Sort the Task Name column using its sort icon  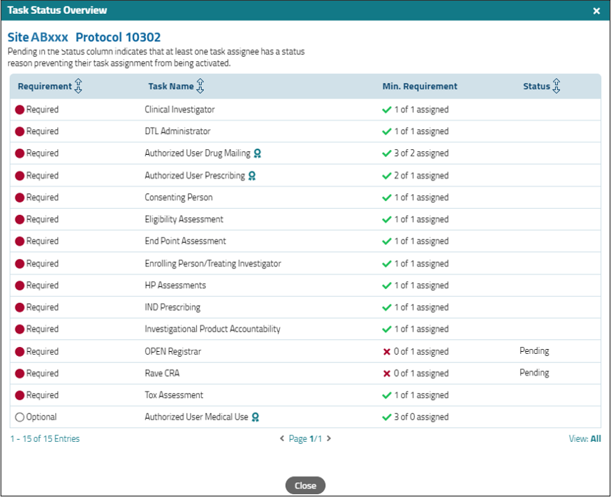click(x=200, y=85)
